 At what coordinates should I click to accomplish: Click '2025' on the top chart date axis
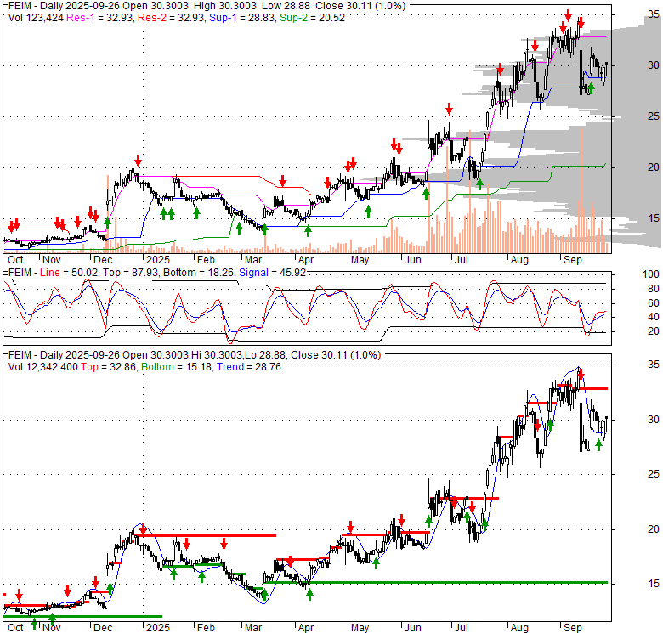(x=158, y=260)
